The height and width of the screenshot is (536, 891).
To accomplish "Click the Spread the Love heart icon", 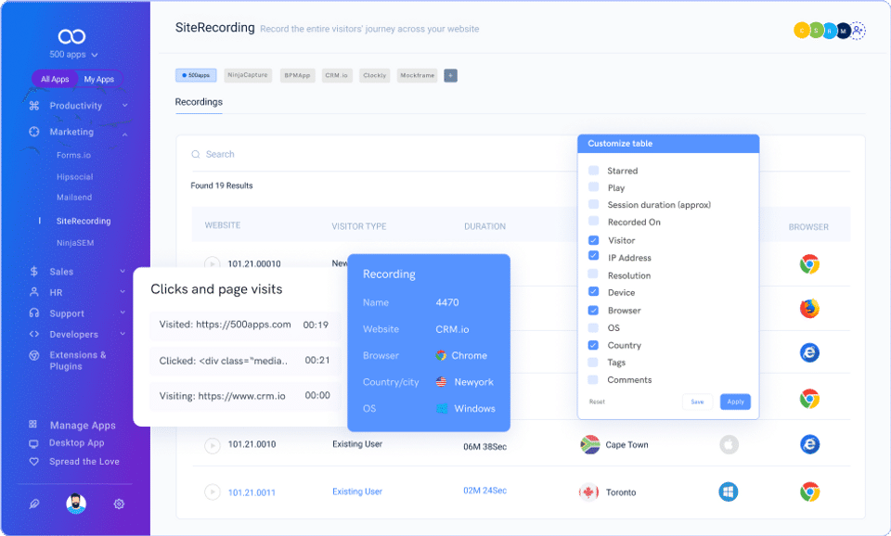I will tap(34, 462).
